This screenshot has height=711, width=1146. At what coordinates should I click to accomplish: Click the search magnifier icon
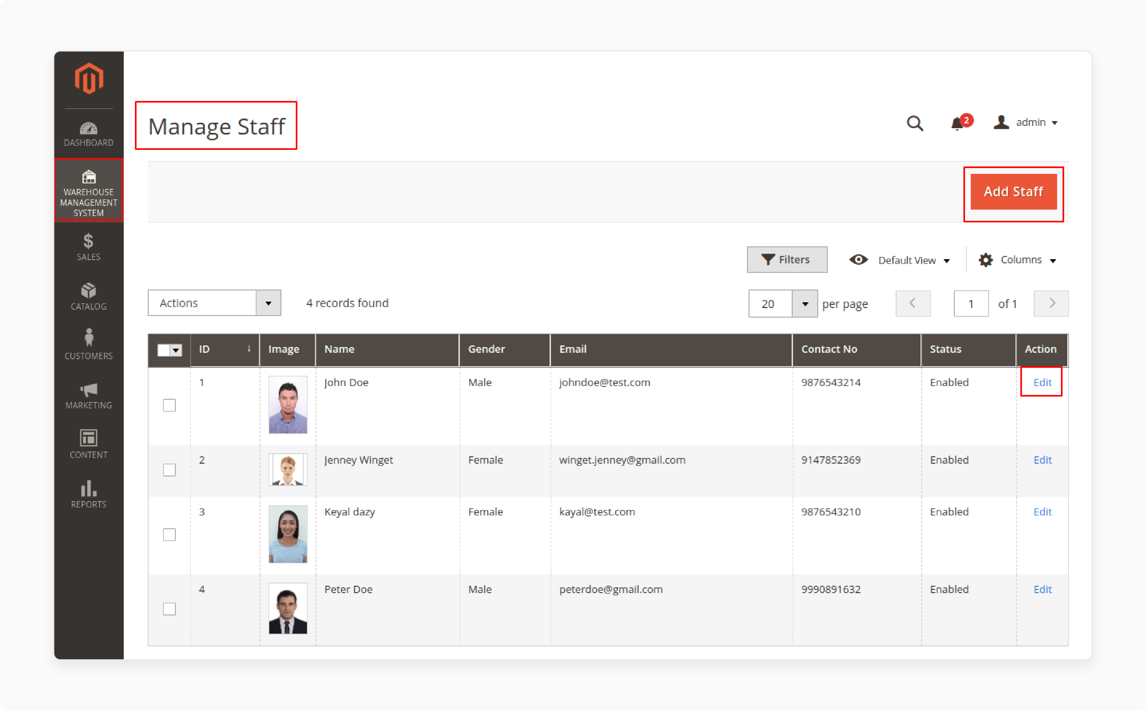pyautogui.click(x=914, y=123)
